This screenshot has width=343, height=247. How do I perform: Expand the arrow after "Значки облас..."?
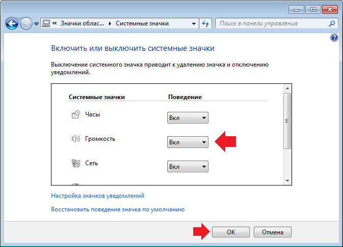pyautogui.click(x=110, y=23)
